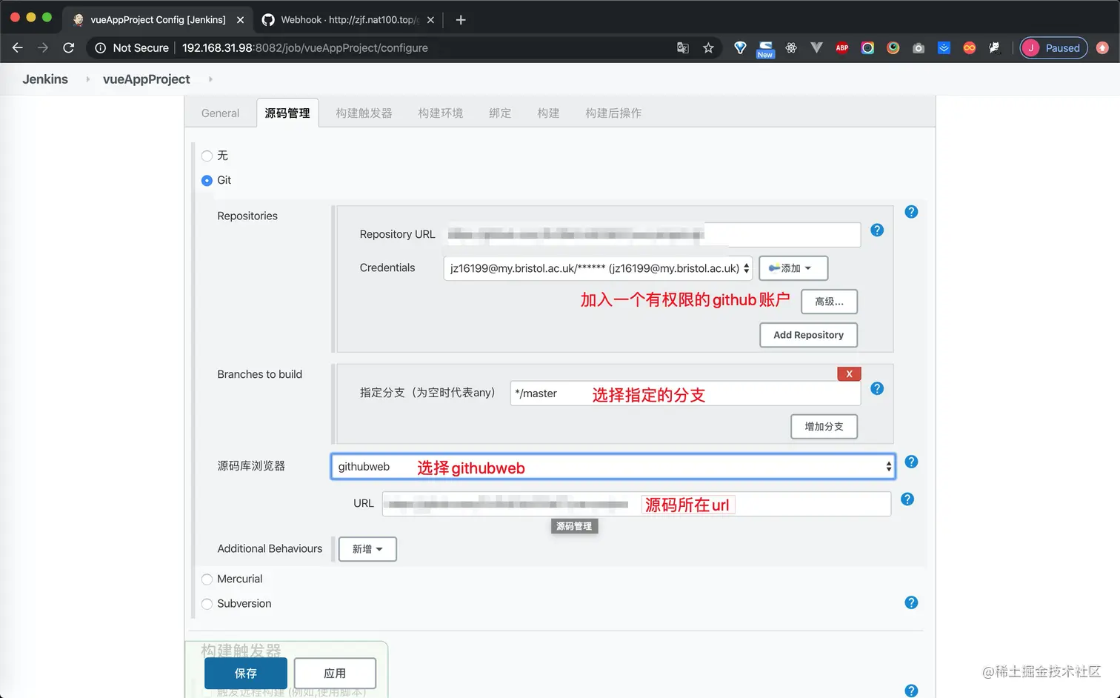The width and height of the screenshot is (1120, 698).
Task: Show help for branch specifier field
Action: 877,389
